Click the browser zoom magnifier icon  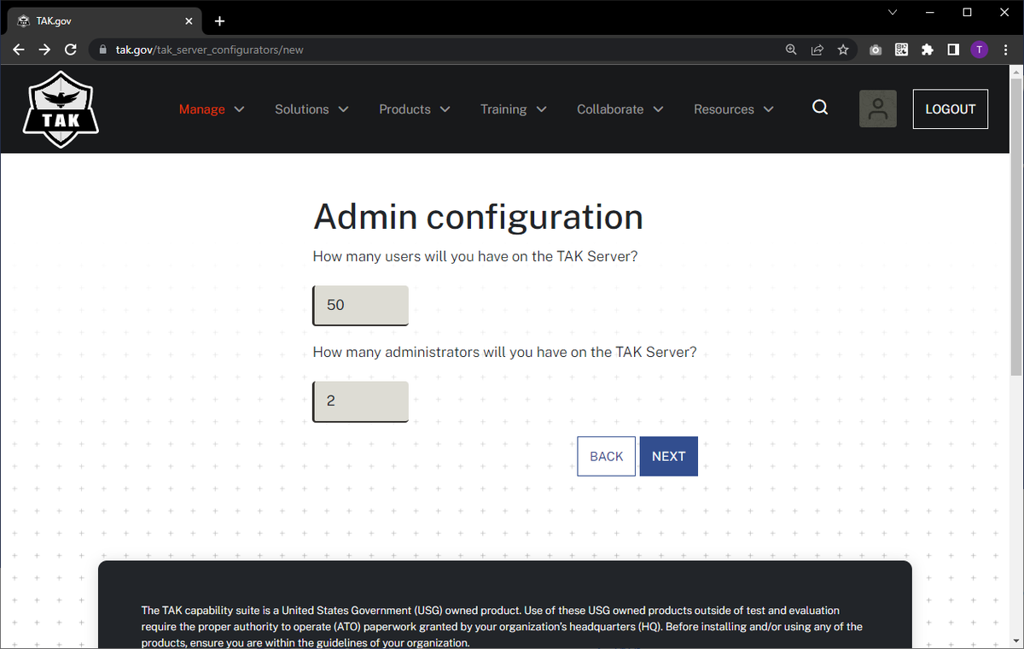click(791, 50)
